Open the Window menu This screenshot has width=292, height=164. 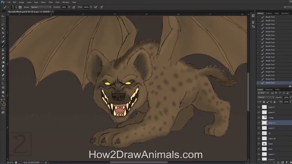[x=66, y=2]
